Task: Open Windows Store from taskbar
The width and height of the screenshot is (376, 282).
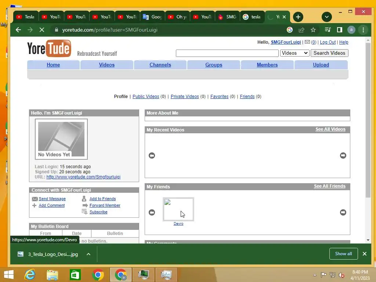Action: tap(75, 275)
